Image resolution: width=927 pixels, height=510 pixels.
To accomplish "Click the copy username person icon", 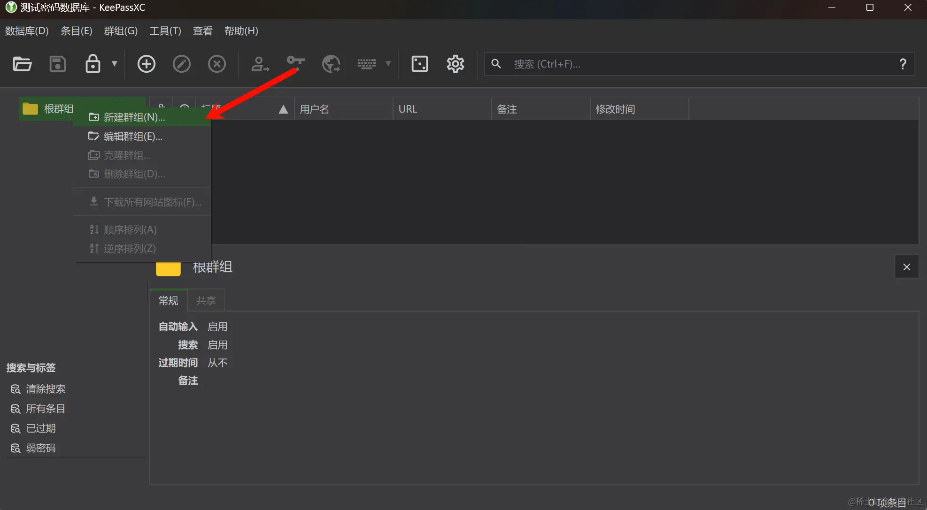I will point(260,64).
